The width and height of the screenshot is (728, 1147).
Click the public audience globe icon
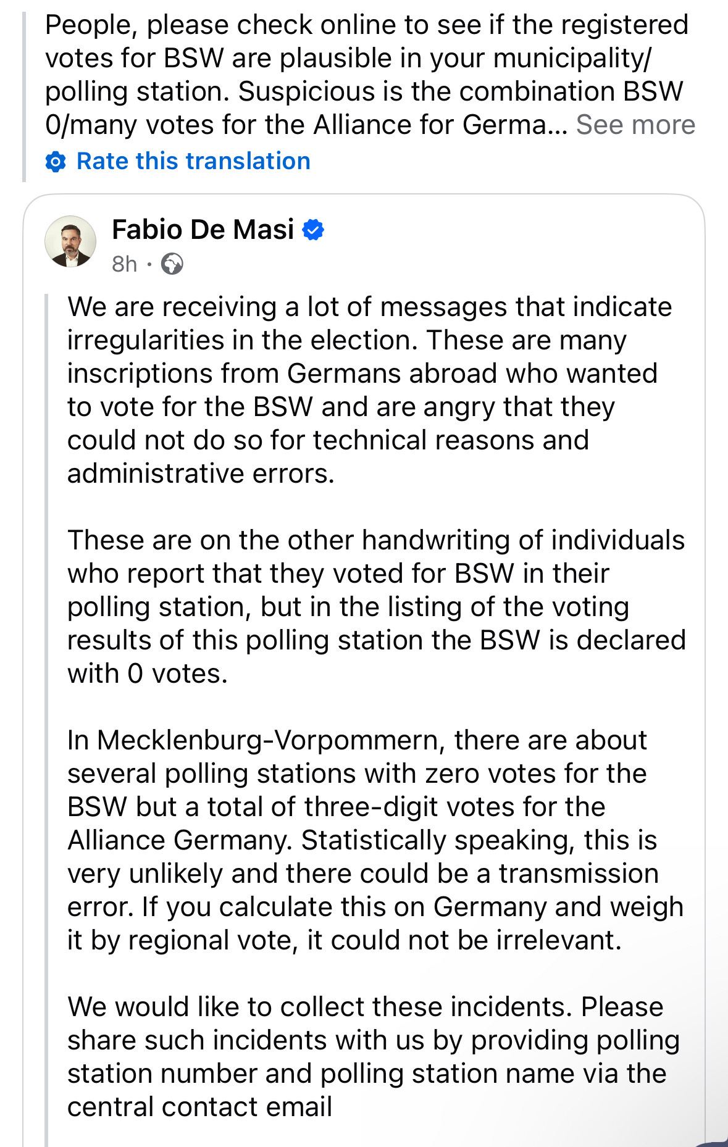tap(172, 264)
